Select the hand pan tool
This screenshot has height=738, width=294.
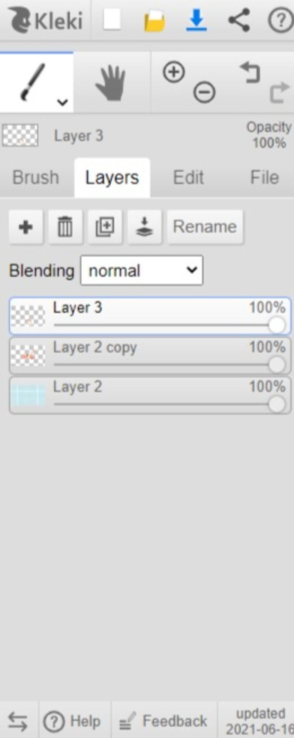pos(111,83)
